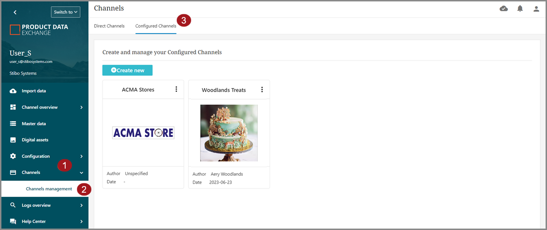Open the Woodlands Treats cake thumbnail
The height and width of the screenshot is (230, 547).
coord(229,133)
